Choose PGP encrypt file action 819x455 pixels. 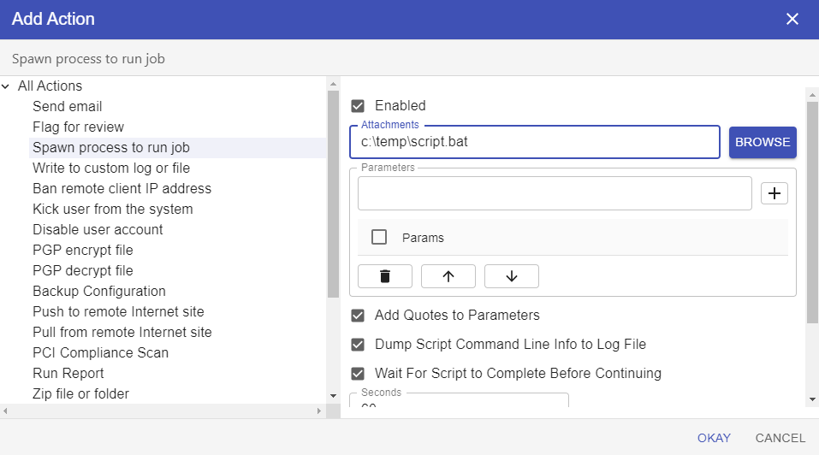[x=83, y=251]
